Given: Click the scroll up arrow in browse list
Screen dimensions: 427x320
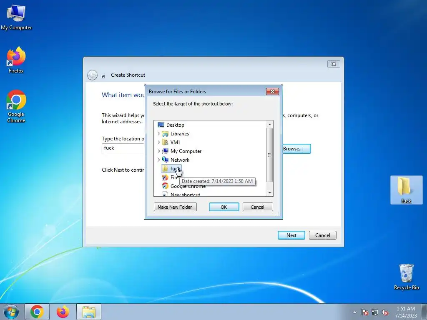Looking at the screenshot, I should coord(270,124).
